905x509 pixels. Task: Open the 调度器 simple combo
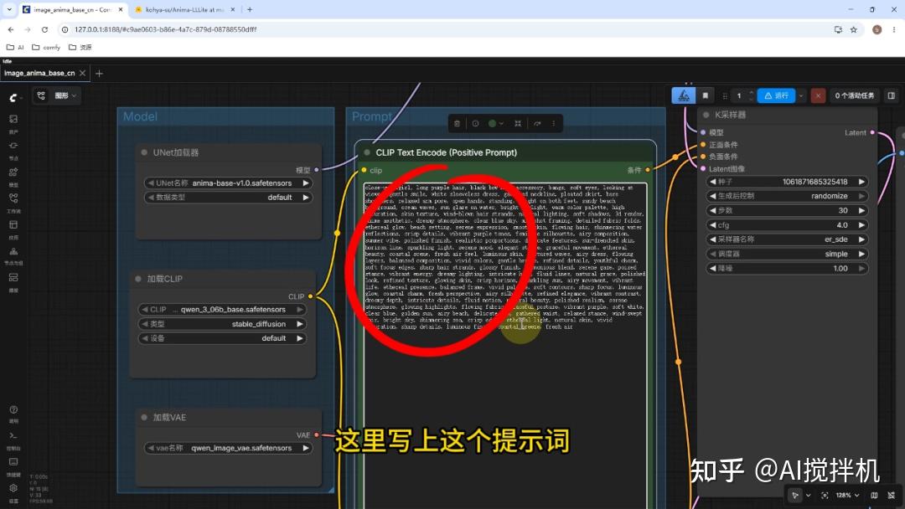click(787, 254)
